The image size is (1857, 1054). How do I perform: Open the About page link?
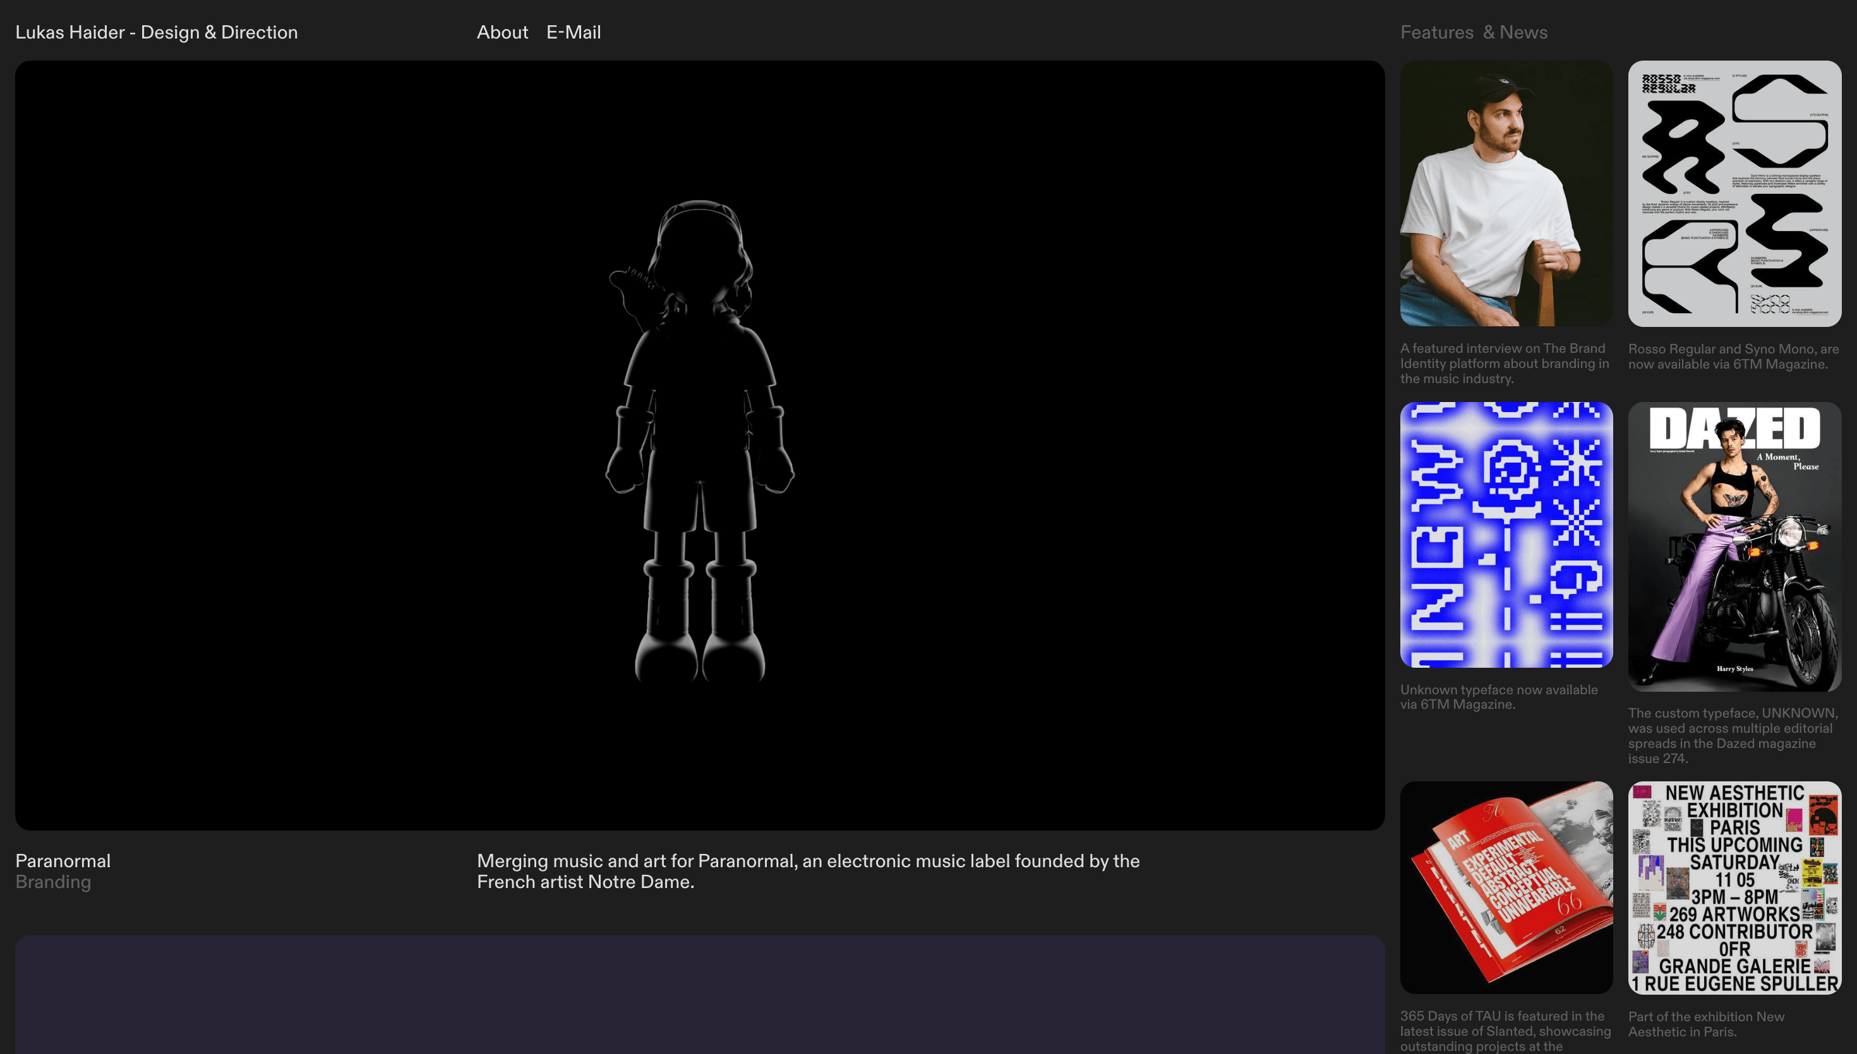click(x=502, y=33)
